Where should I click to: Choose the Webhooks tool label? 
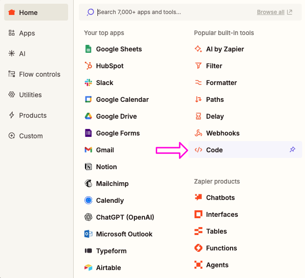[x=223, y=133]
